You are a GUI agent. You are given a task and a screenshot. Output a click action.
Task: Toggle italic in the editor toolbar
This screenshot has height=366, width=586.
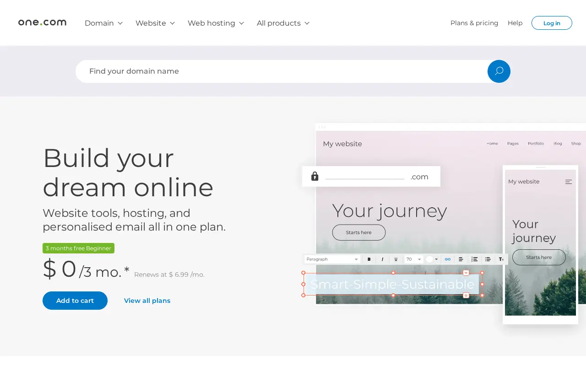click(382, 259)
